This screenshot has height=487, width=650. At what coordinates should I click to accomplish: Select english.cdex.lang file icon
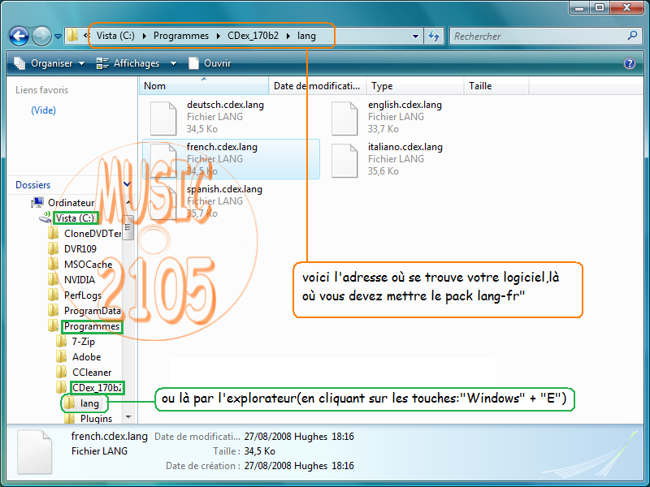(x=344, y=119)
